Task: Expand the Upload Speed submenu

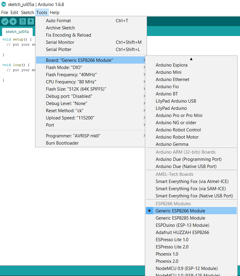Action: (91, 118)
